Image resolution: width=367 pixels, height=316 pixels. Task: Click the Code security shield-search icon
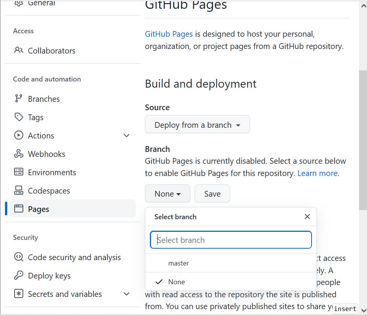(19, 257)
